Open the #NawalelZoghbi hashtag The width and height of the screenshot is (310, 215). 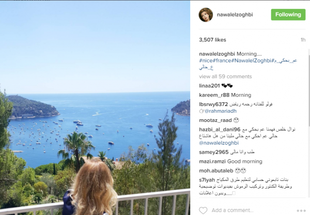(251, 60)
